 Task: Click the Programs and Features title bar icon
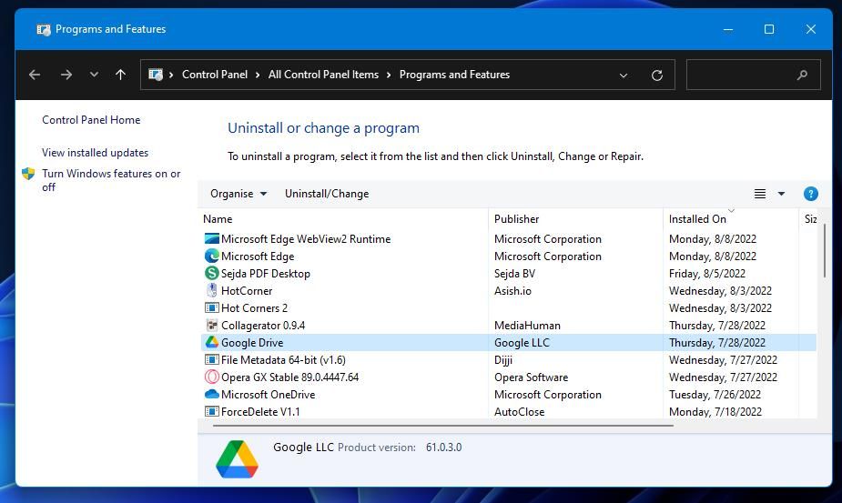point(44,29)
